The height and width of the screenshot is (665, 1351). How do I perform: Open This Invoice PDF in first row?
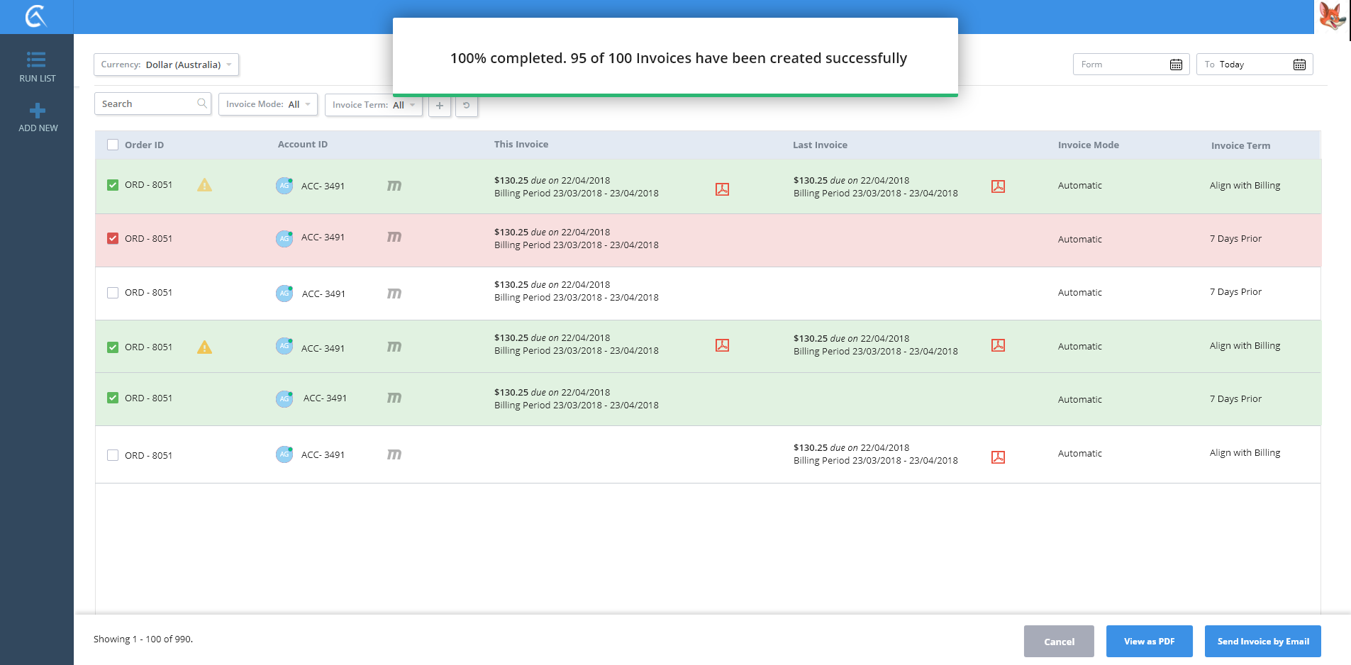tap(722, 189)
